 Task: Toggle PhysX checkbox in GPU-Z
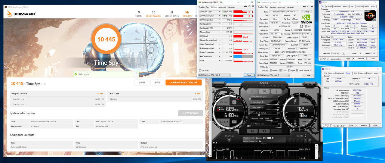(x=289, y=71)
